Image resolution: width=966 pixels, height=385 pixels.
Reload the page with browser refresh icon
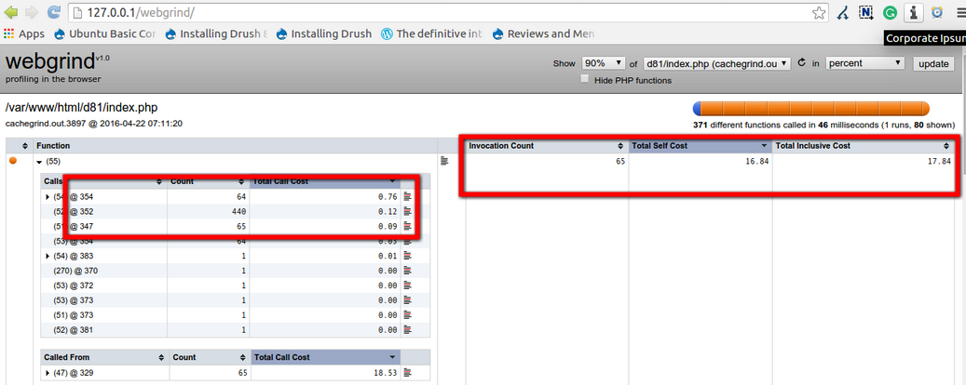[54, 12]
